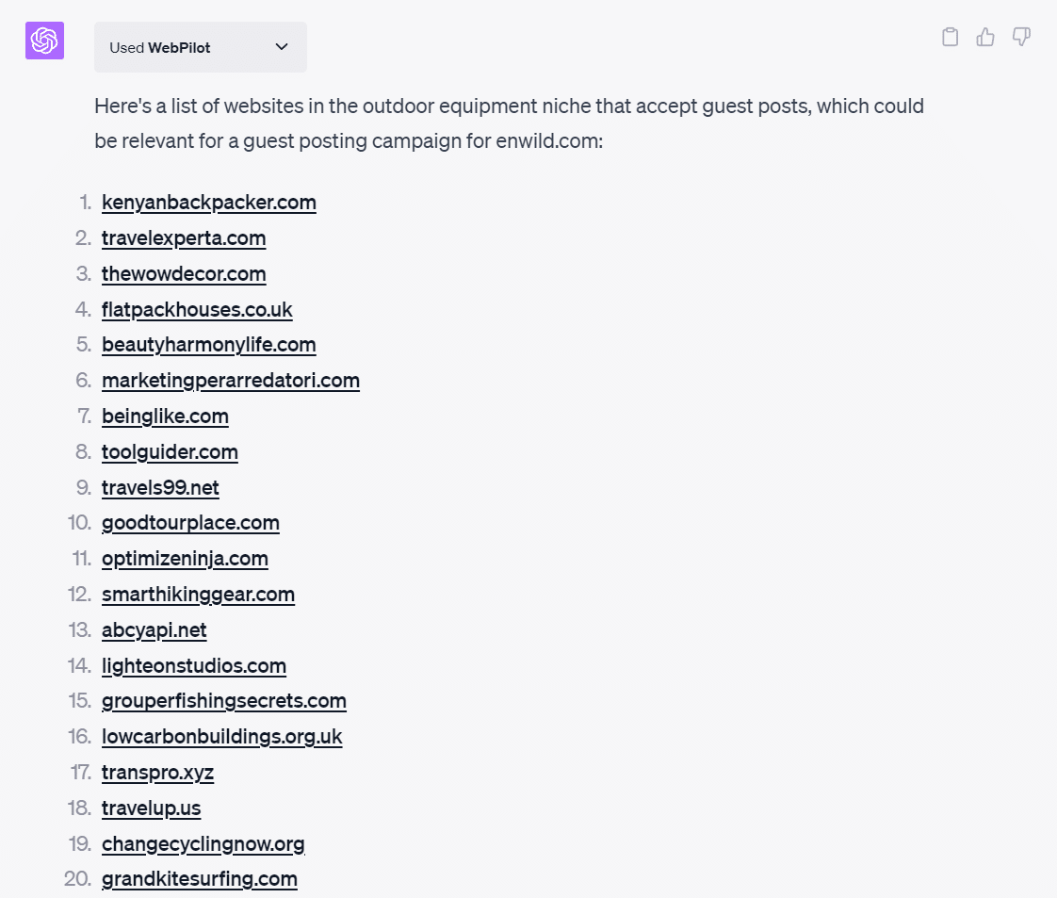The height and width of the screenshot is (898, 1057).
Task: Rate the response with thumbs up
Action: pos(985,36)
